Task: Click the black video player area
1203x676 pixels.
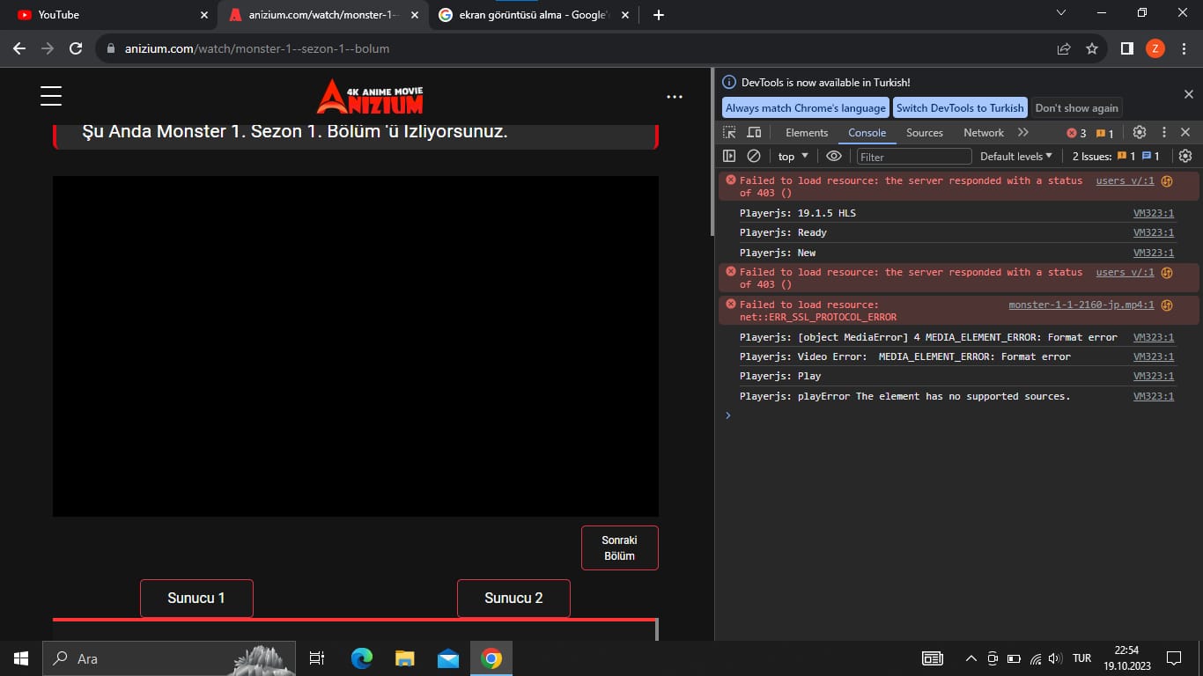Action: pos(356,346)
